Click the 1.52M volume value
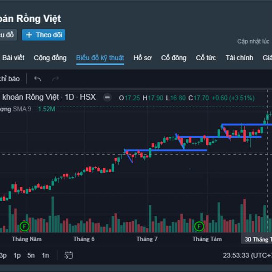272x272 pixels. pos(47,109)
